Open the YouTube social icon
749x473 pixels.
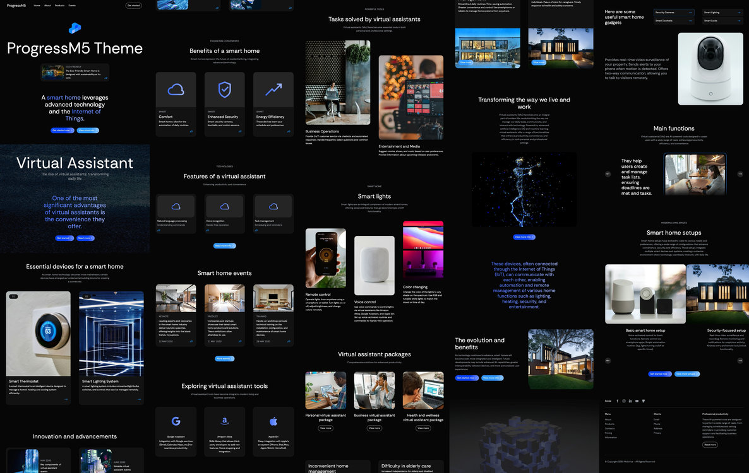pyautogui.click(x=637, y=401)
